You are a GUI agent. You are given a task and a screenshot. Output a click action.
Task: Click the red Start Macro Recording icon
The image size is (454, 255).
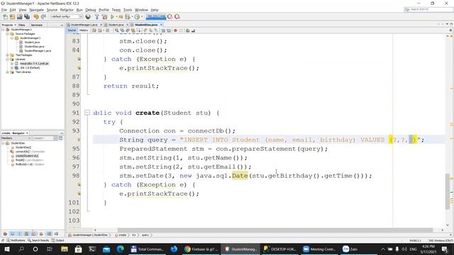[175, 30]
